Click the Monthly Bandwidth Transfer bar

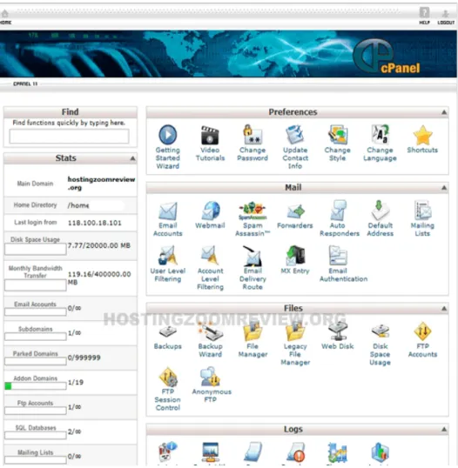tap(36, 284)
